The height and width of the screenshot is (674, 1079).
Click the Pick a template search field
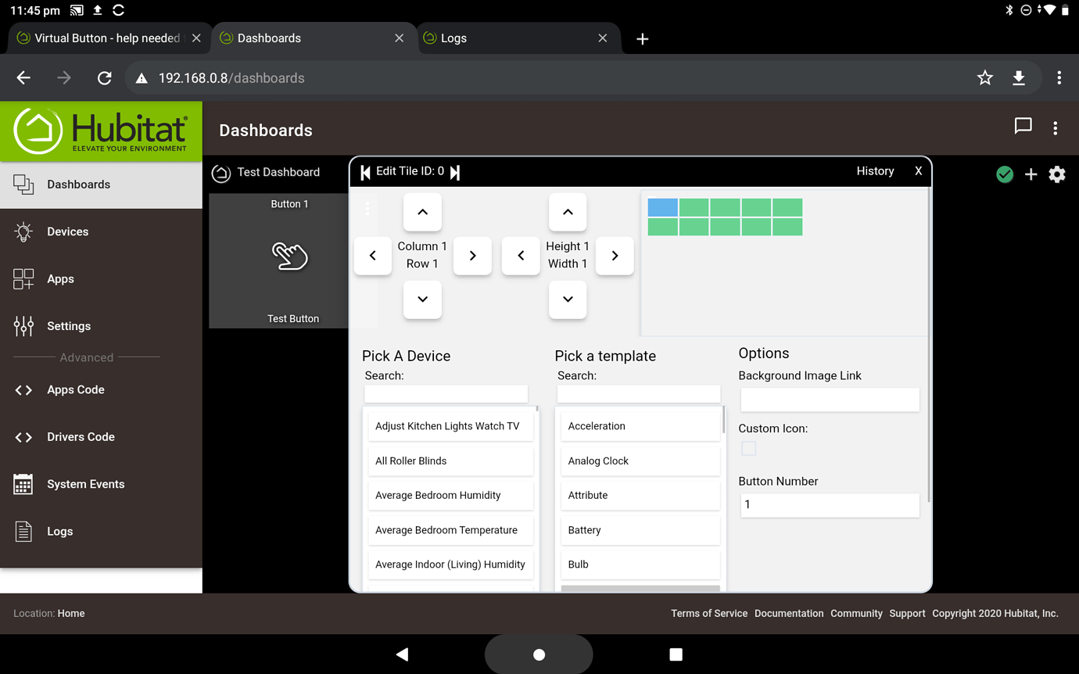638,393
